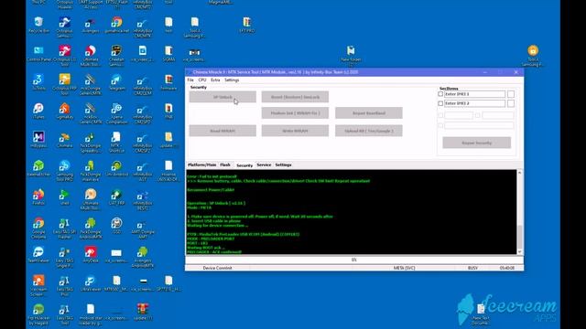Open the Recycle Bin desktop icon
Screen dimensions: 586x329
tap(38, 25)
